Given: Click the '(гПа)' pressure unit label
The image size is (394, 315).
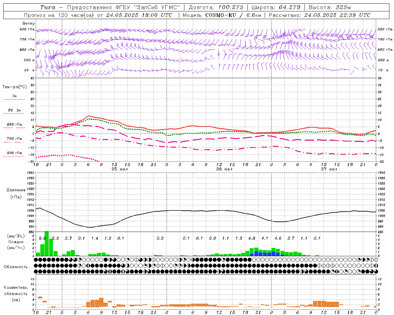Looking at the screenshot, I should click(x=16, y=197).
